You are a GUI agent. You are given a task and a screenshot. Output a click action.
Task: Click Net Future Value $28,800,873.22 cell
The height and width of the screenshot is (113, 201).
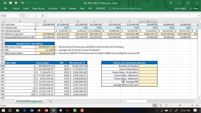[x=45, y=47]
